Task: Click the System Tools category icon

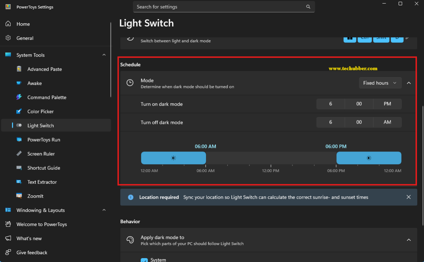Action: pos(8,55)
